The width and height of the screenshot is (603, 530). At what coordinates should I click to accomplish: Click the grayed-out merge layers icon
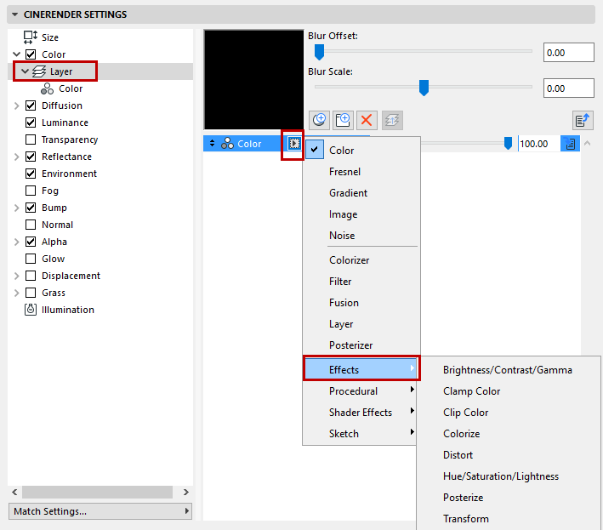click(392, 121)
